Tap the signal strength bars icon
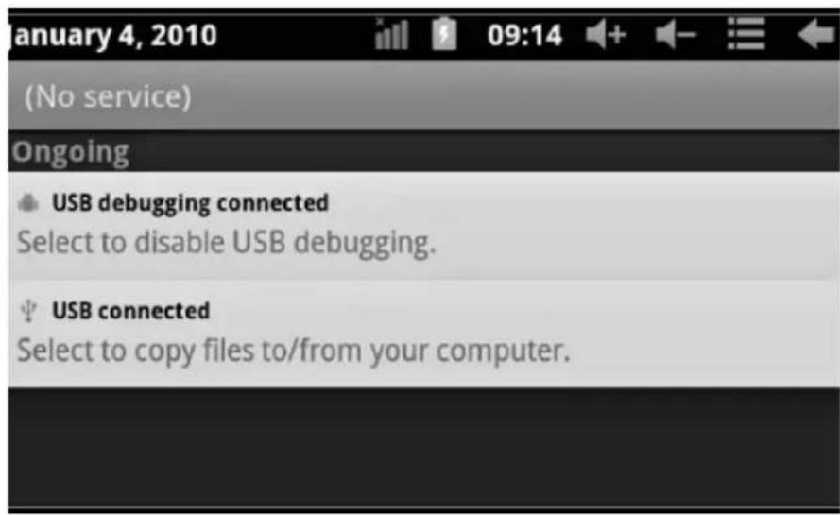 (x=391, y=34)
